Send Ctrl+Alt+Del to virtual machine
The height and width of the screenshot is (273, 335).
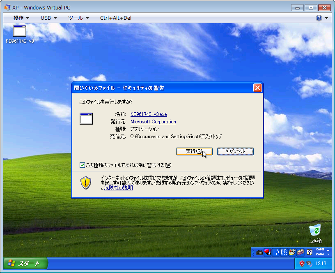(x=116, y=18)
